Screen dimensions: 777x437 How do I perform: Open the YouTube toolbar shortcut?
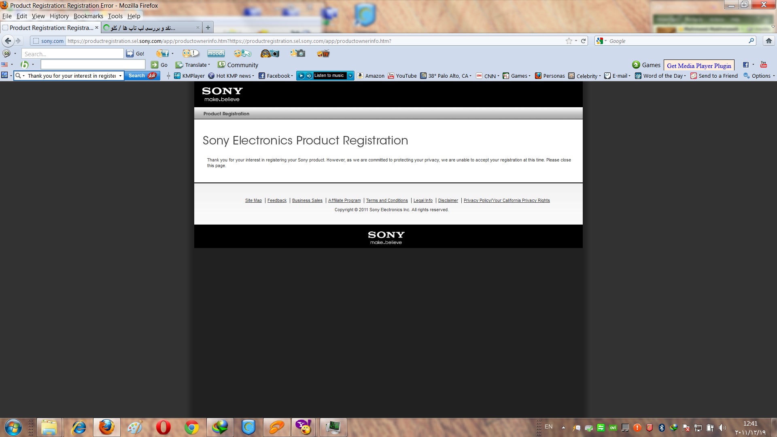402,76
